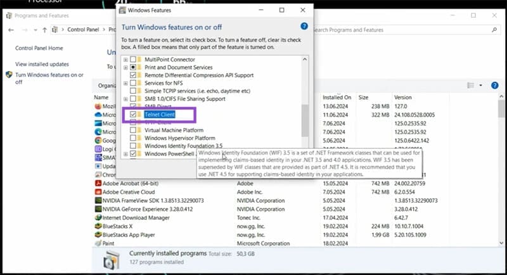Click the help icon in Programs and Features toolbar
The width and height of the screenshot is (507, 275).
pos(494,85)
